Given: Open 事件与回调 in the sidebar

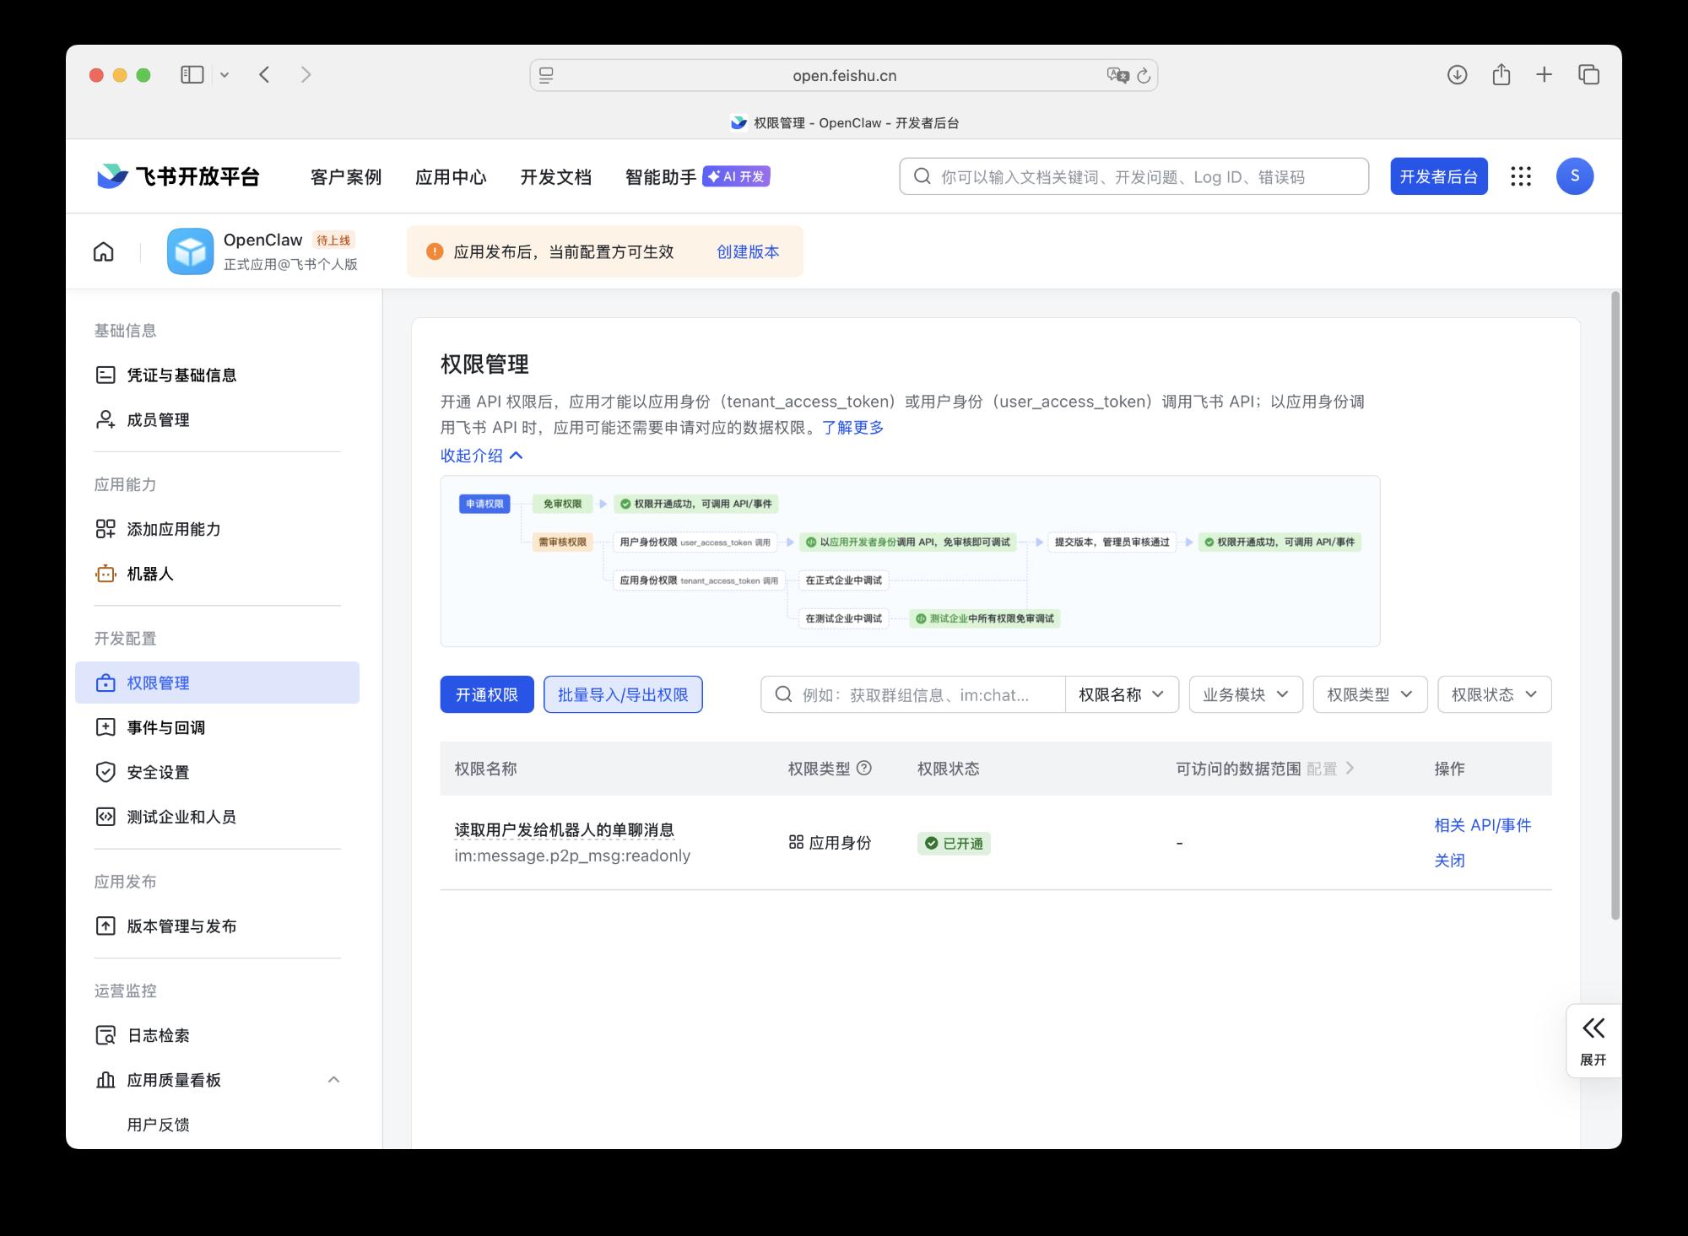Looking at the screenshot, I should coord(165,727).
